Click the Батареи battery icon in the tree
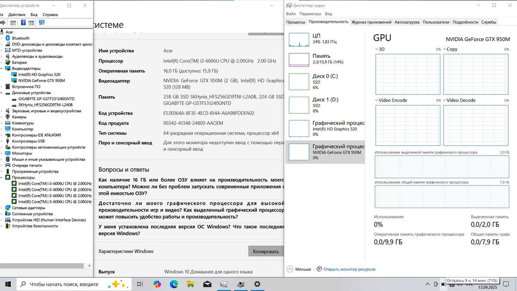Viewport: 517px width, 291px height. tap(8, 63)
